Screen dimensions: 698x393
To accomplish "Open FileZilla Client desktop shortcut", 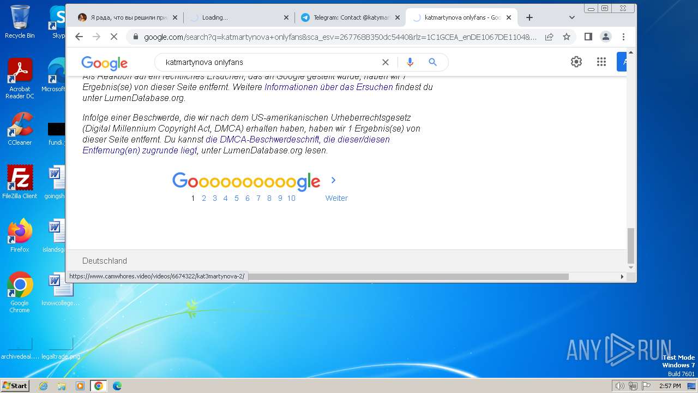I will (x=20, y=182).
